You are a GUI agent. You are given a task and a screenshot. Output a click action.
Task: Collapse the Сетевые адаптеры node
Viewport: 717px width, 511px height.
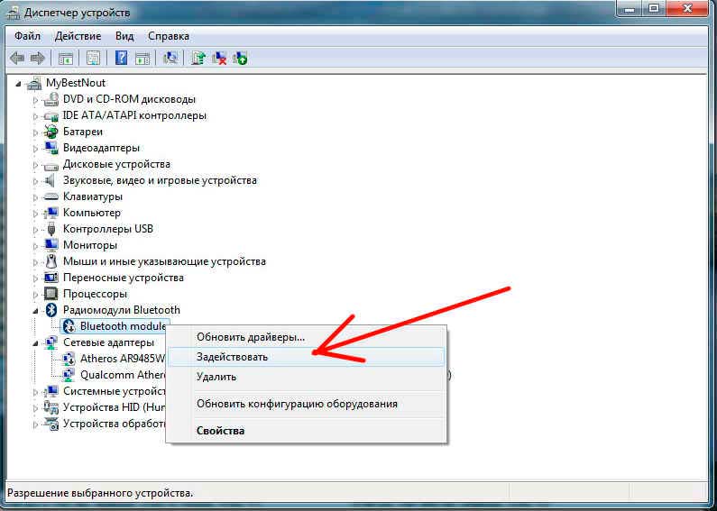(x=35, y=343)
